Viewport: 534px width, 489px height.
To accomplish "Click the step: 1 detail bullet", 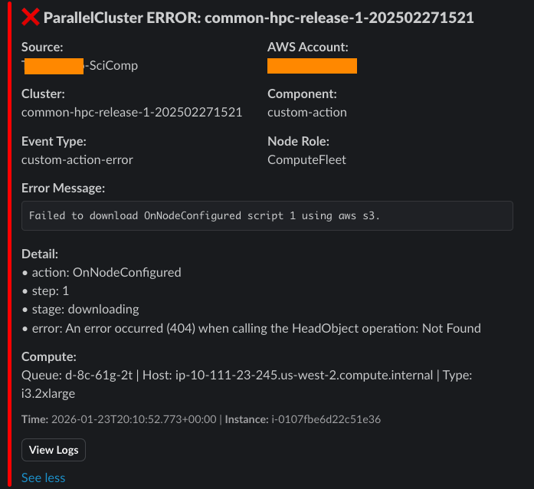I will click(x=49, y=290).
